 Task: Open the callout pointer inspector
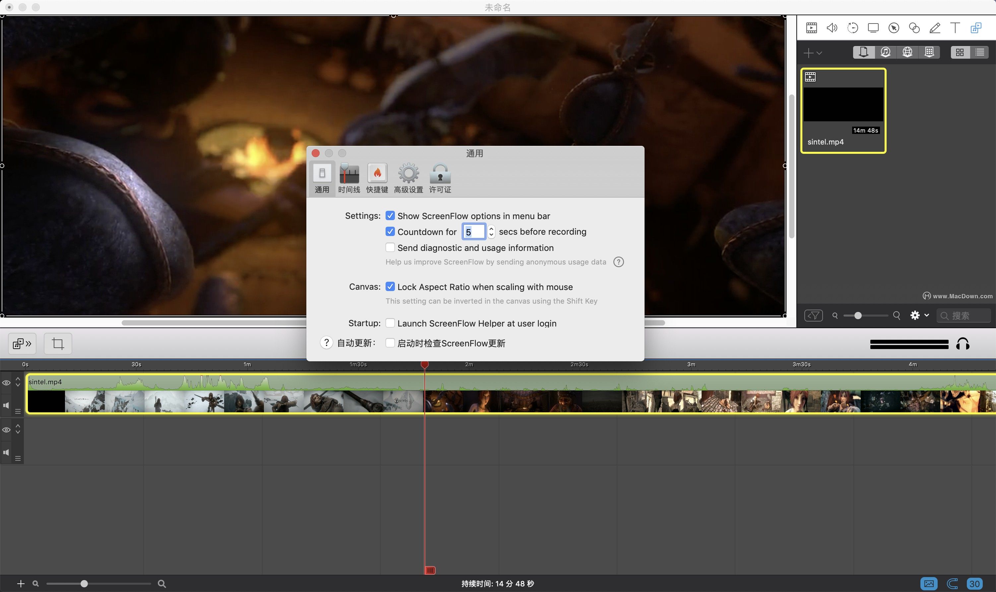[x=894, y=28]
